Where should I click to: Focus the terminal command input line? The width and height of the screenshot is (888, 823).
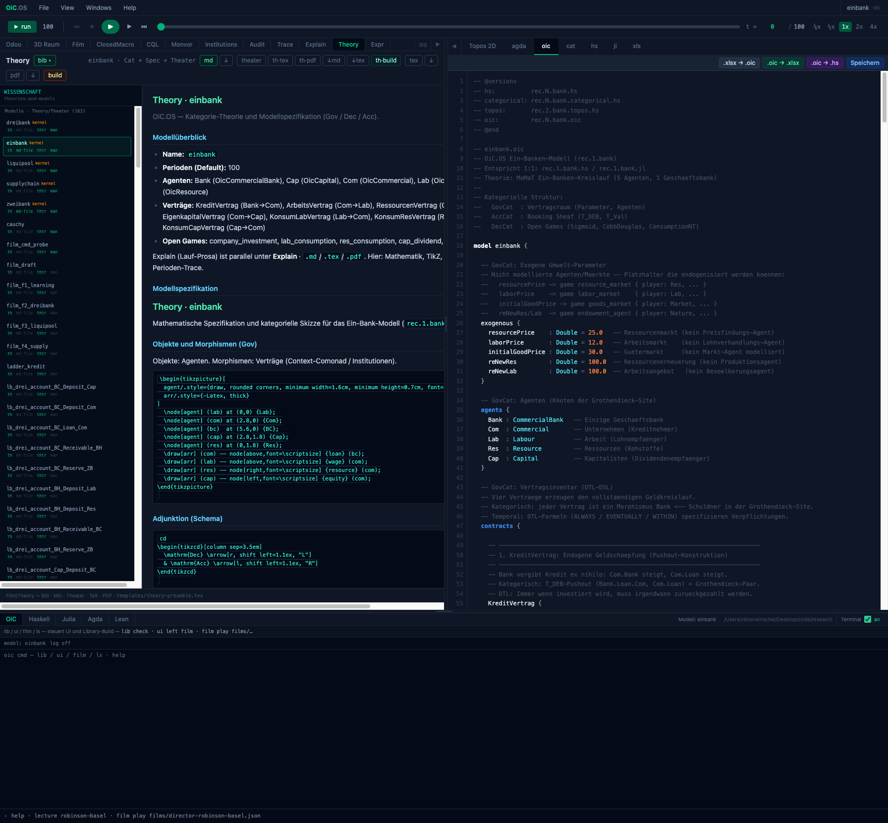tap(444, 816)
